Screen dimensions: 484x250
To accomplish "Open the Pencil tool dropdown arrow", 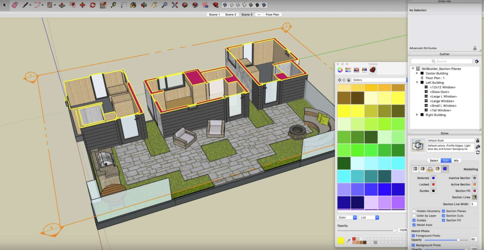I will click(30, 5).
